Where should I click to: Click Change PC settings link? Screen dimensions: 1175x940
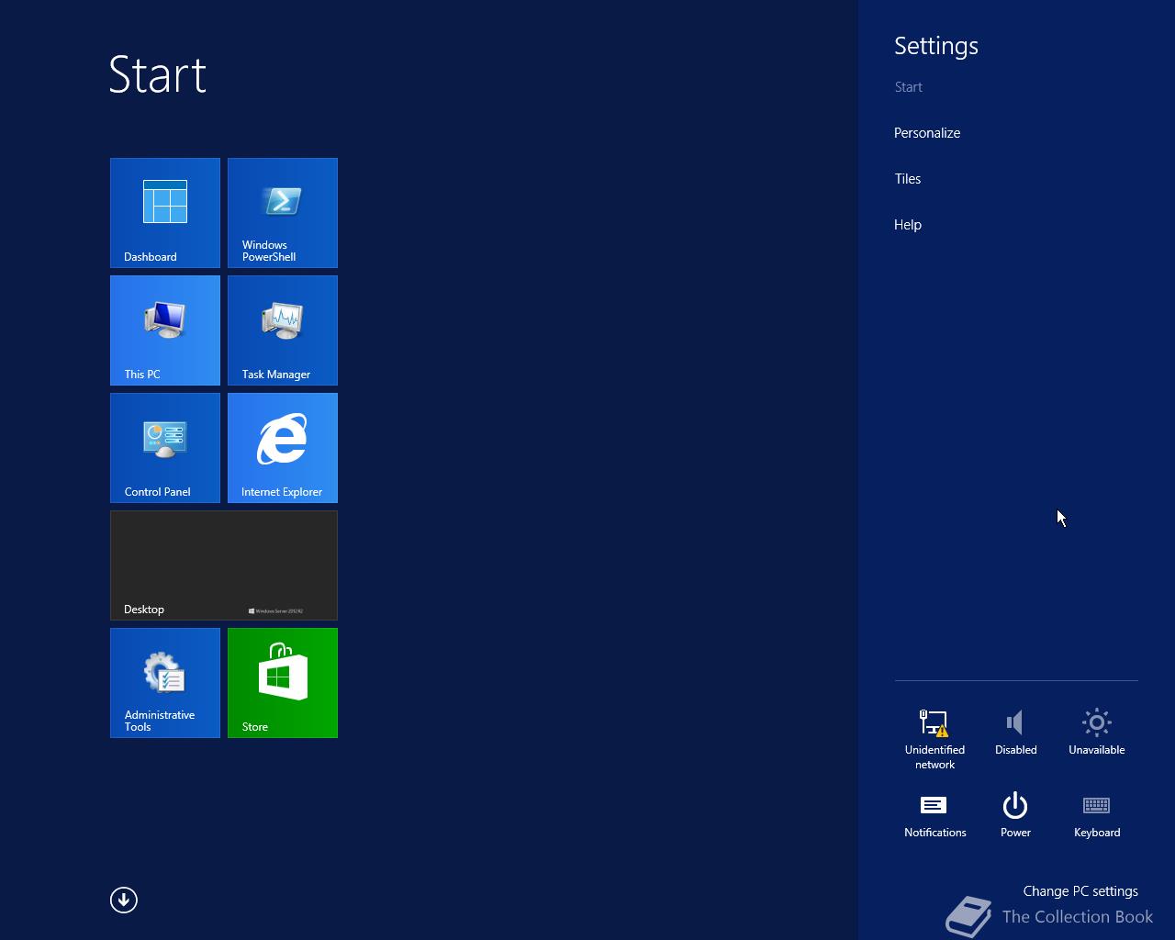(1080, 891)
